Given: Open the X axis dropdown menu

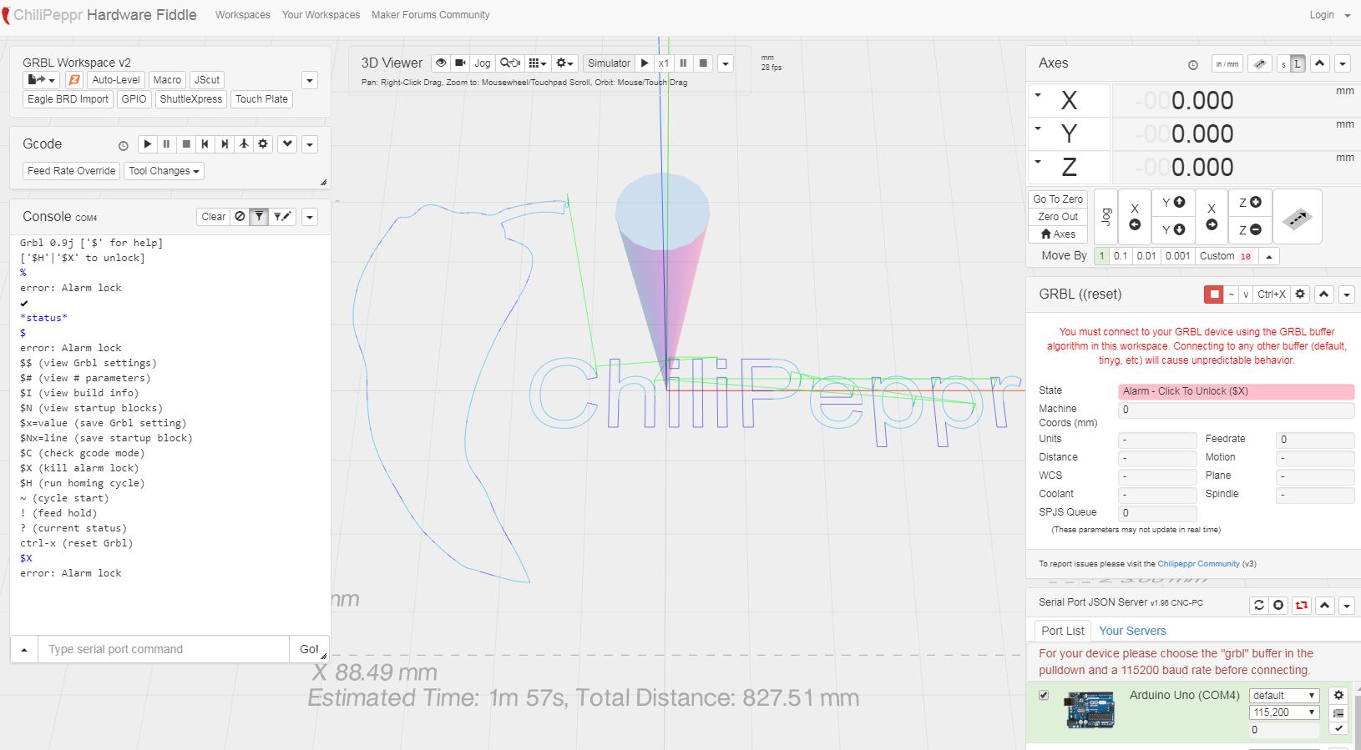Looking at the screenshot, I should point(1038,94).
